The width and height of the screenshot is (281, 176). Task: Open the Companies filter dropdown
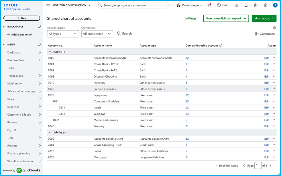tap(97, 34)
